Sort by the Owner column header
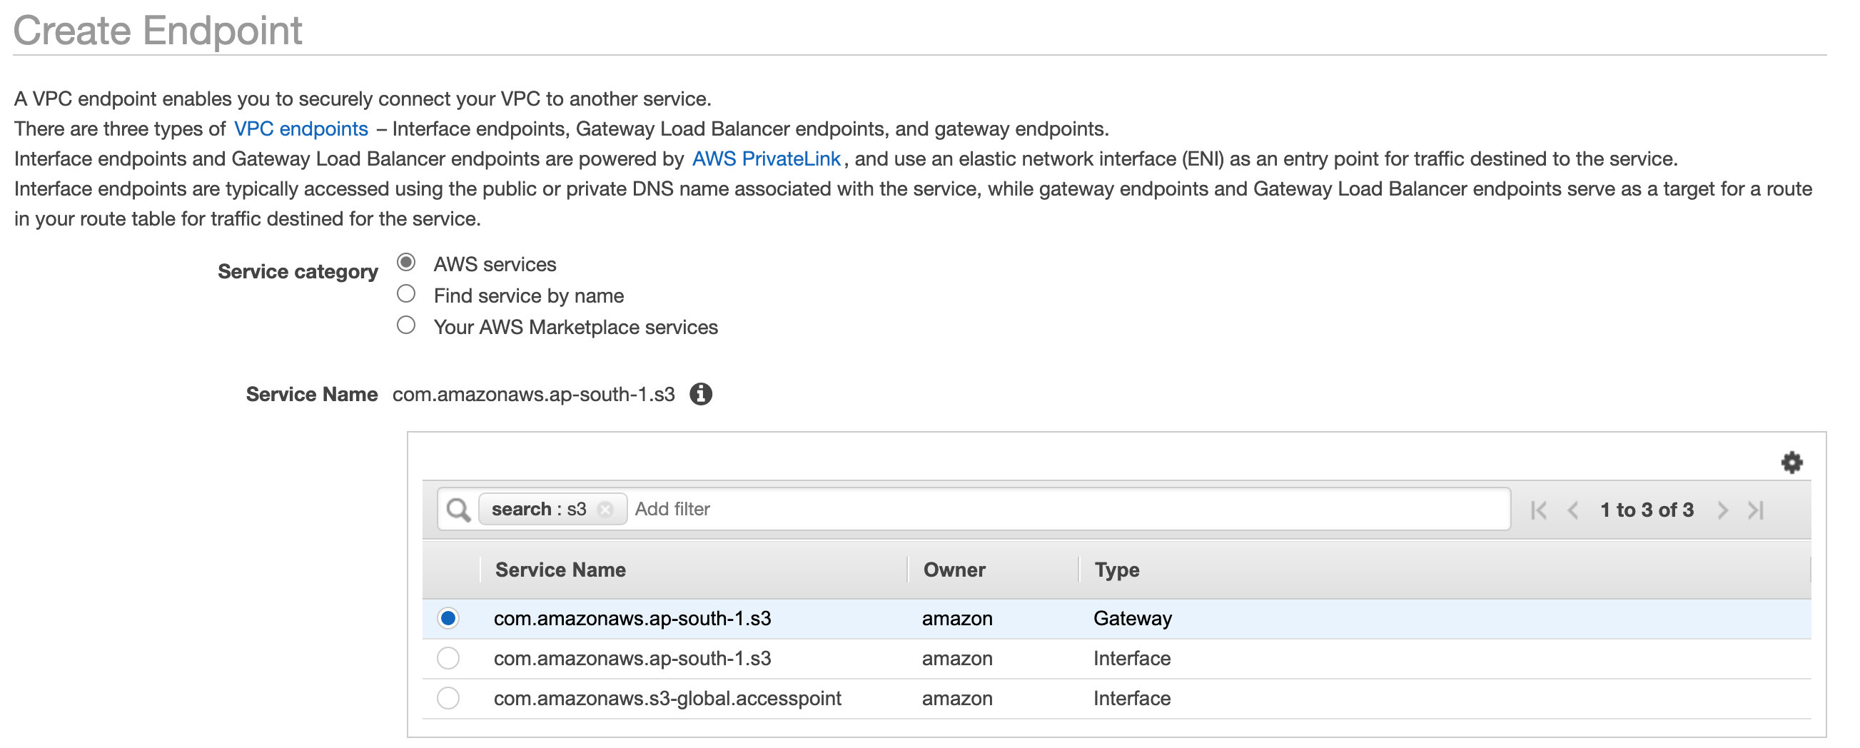The height and width of the screenshot is (748, 1860). point(954,570)
